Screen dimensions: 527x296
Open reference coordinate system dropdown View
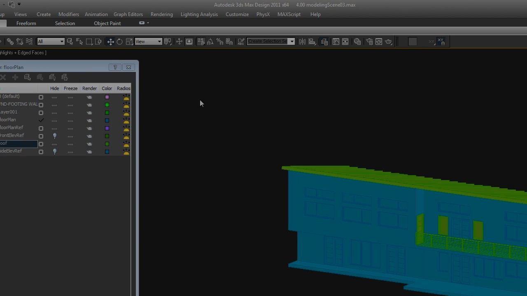click(148, 42)
